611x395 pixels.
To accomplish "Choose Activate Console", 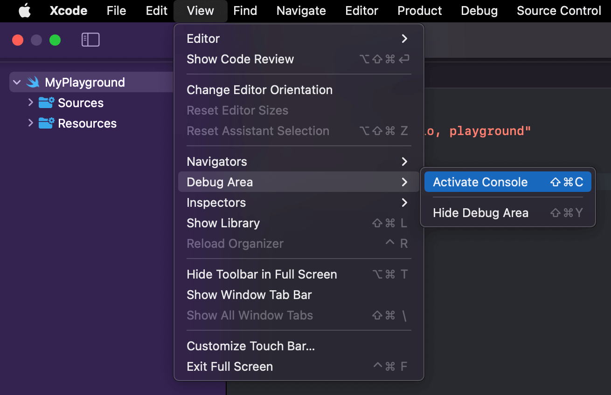I will coord(508,182).
